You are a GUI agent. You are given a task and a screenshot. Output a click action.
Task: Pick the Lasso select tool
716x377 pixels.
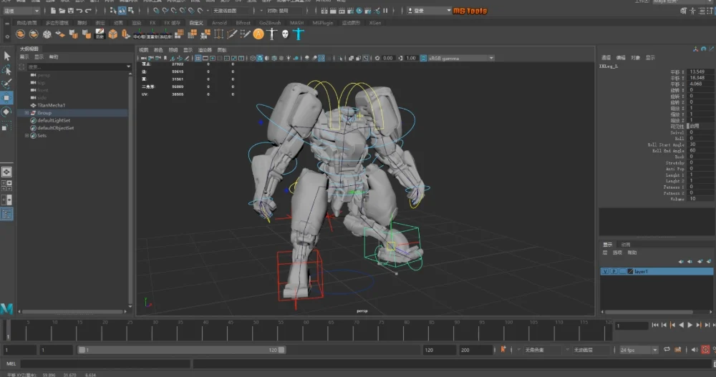7,70
